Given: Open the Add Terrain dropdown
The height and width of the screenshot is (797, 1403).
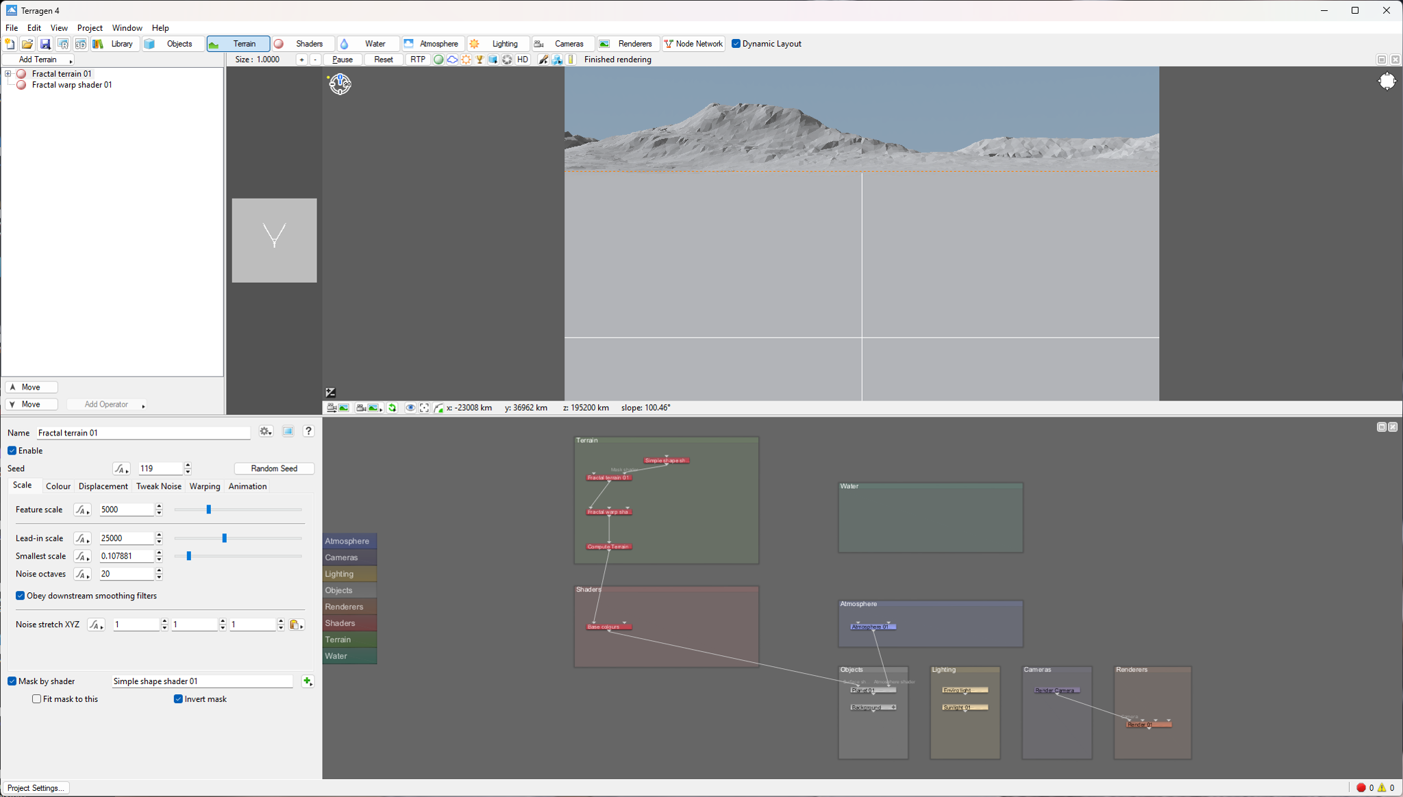Looking at the screenshot, I should tap(38, 60).
